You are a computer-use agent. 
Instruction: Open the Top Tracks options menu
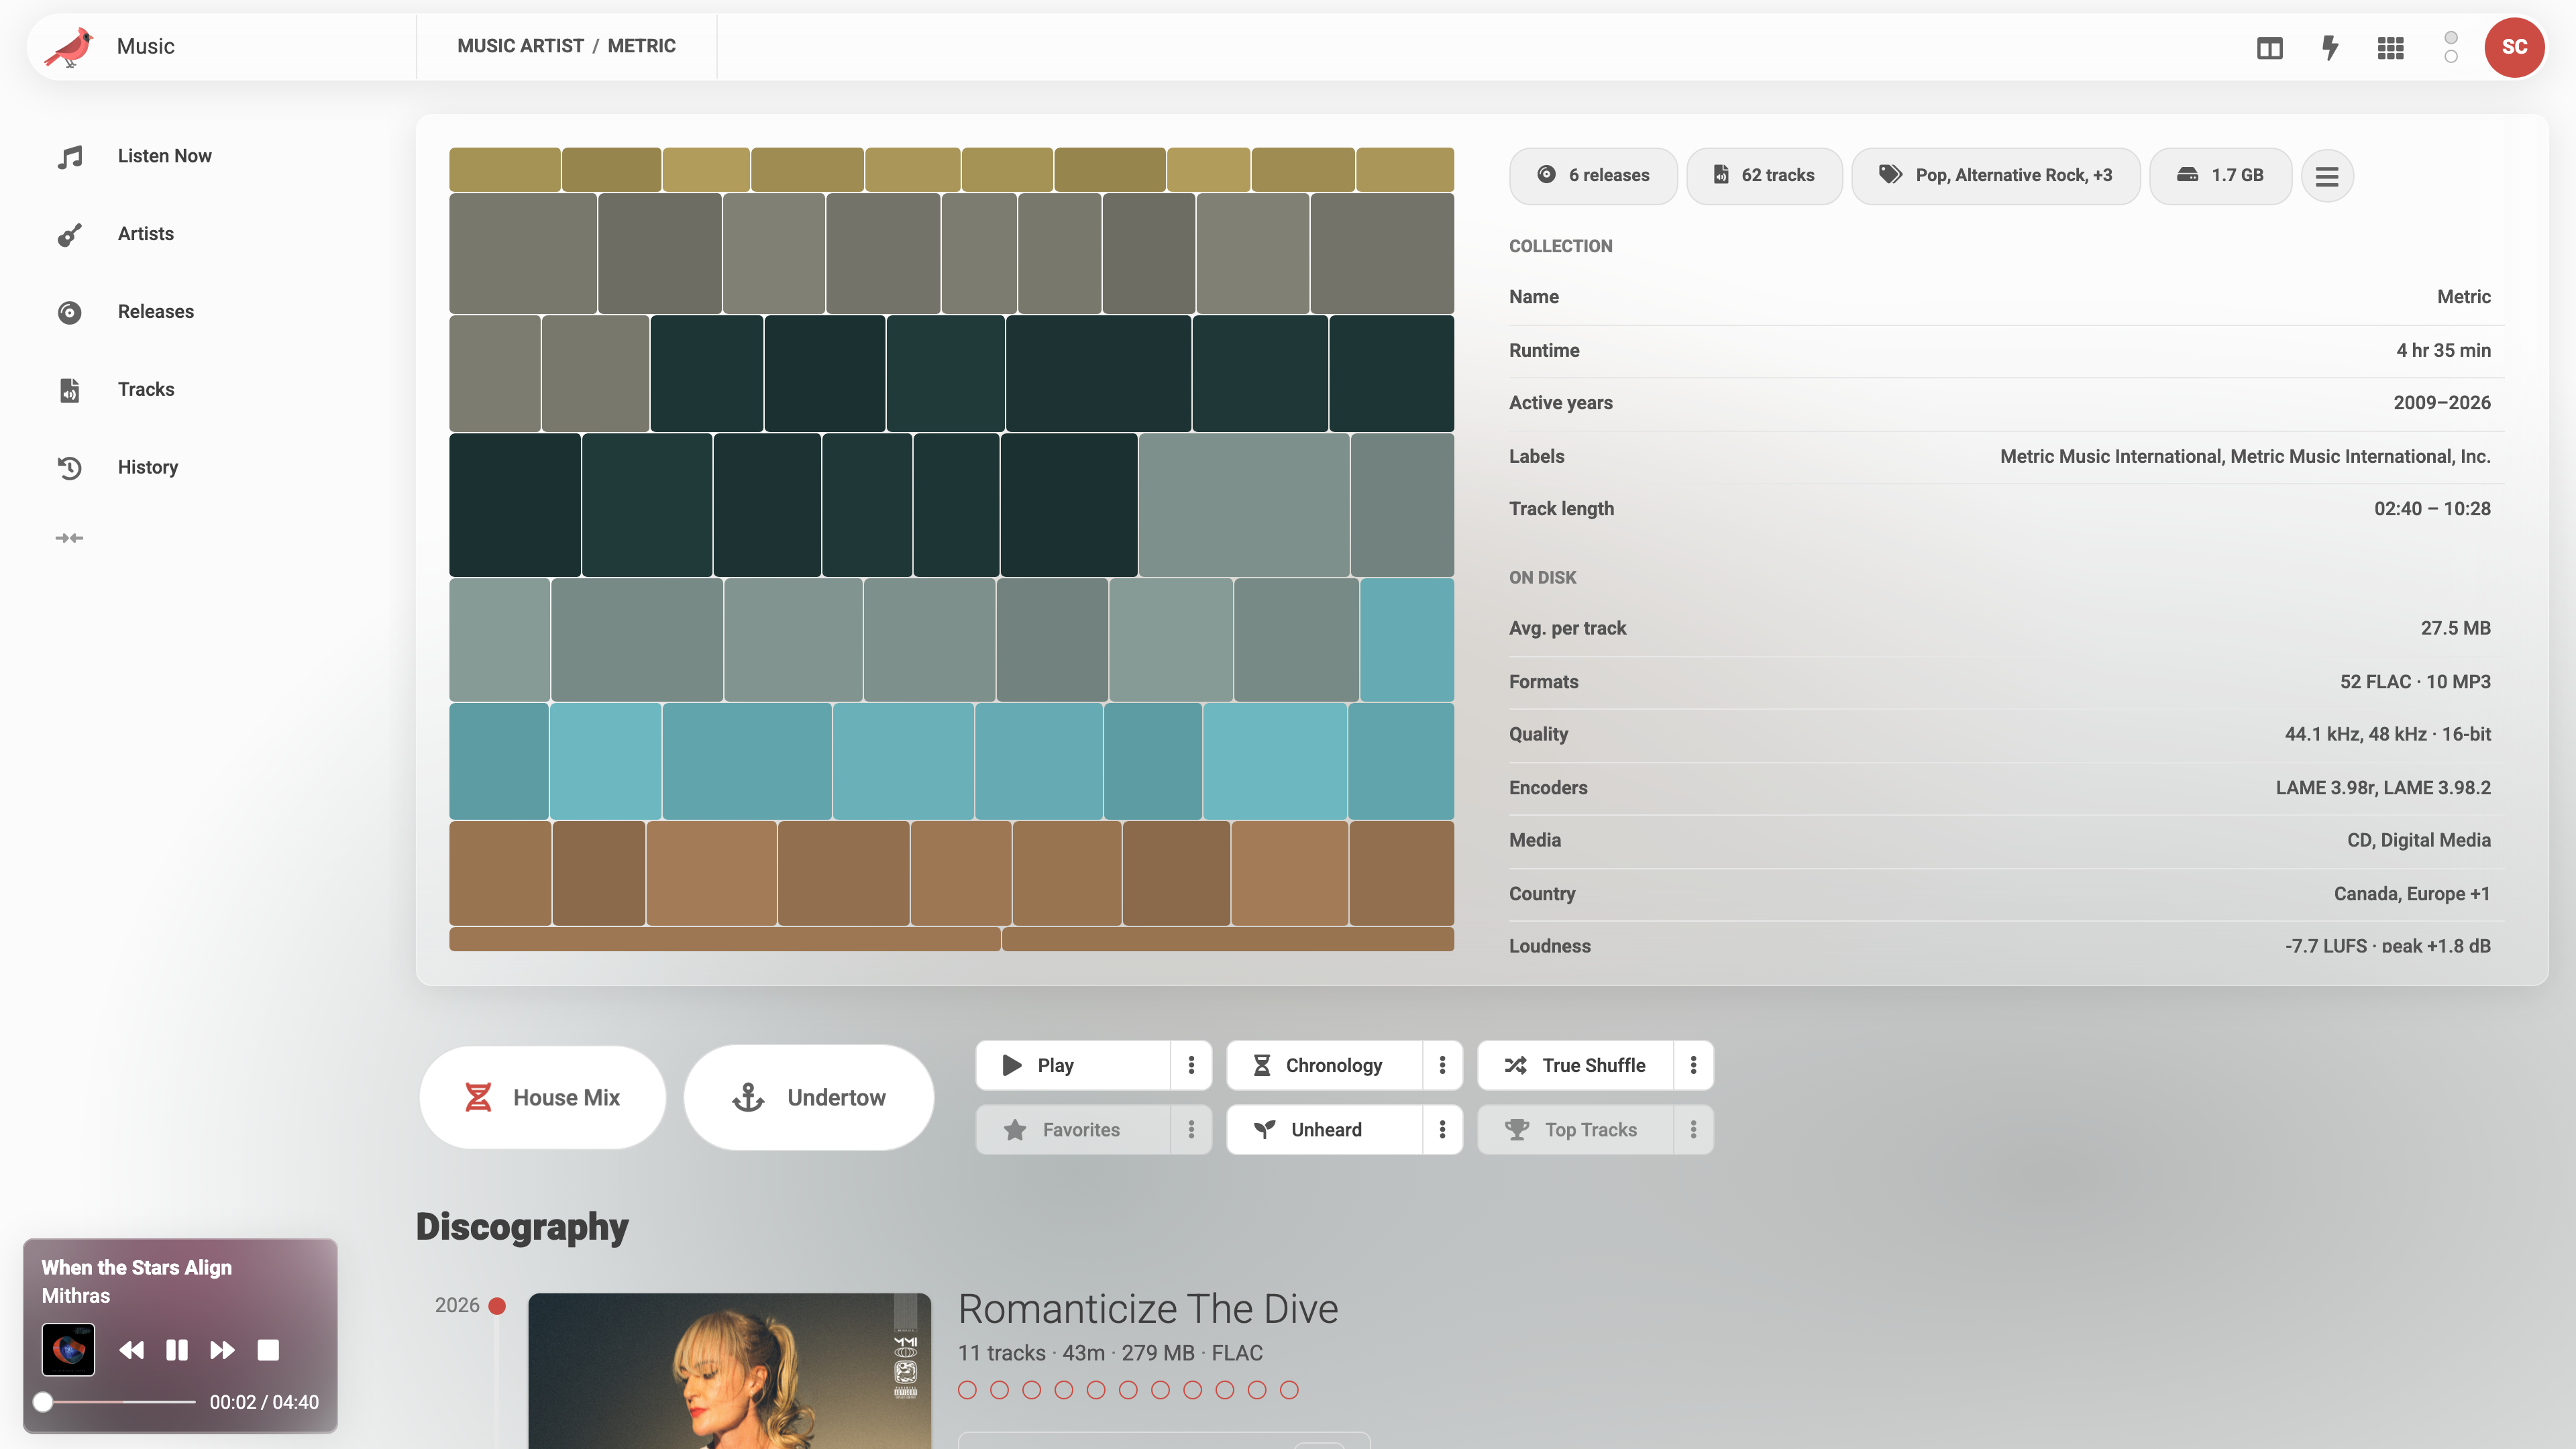pos(1693,1130)
